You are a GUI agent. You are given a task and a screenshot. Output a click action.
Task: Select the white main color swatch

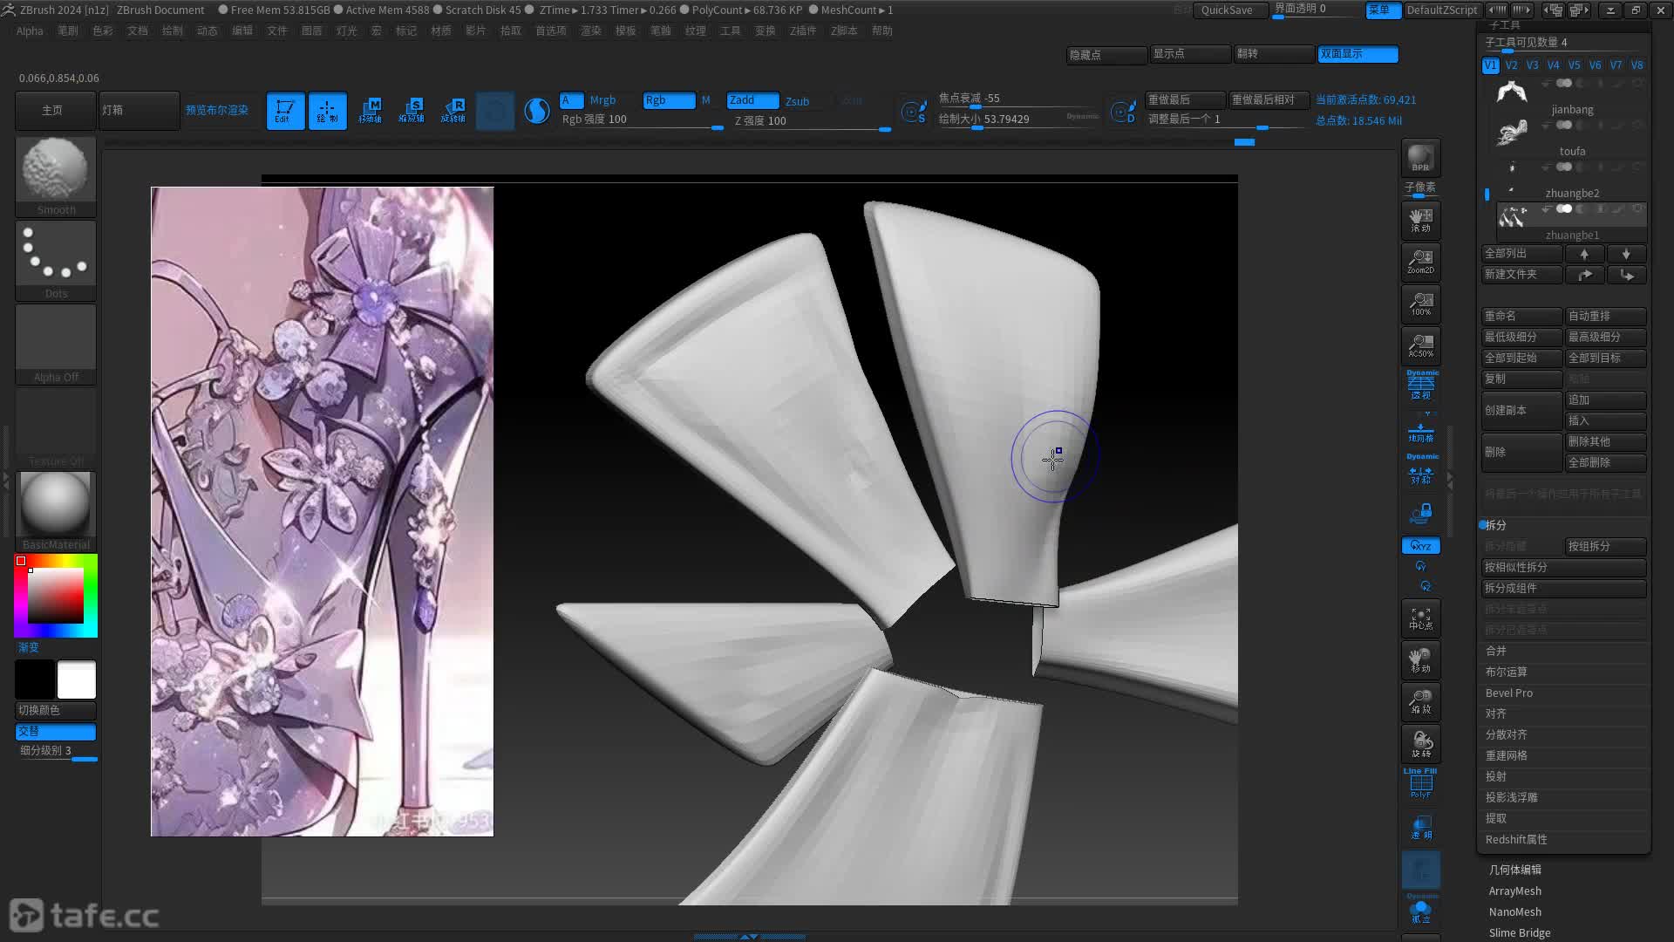tap(77, 679)
